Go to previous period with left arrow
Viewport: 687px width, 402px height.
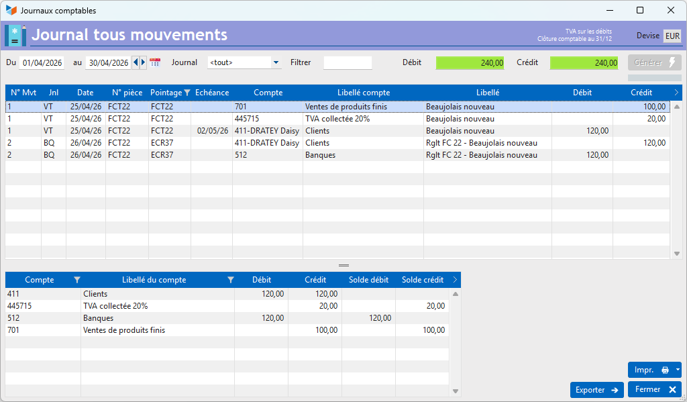tap(136, 62)
